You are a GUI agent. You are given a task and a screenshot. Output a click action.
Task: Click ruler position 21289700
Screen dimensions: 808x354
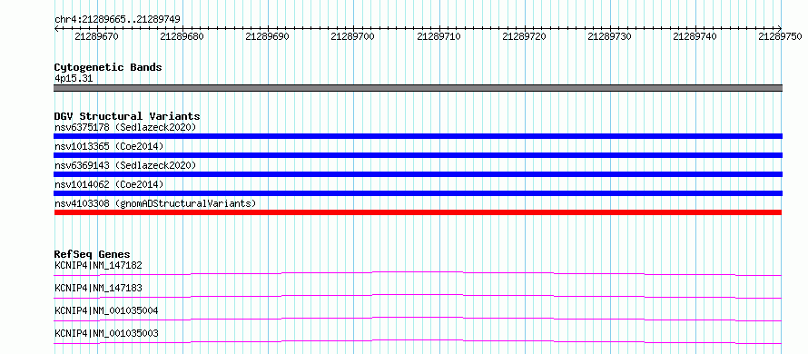(x=353, y=36)
